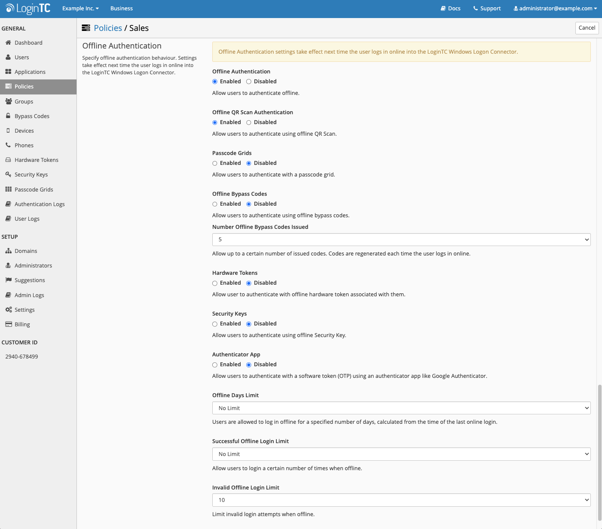
Task: Disable Offline QR Scan Authentication
Action: pyautogui.click(x=249, y=122)
